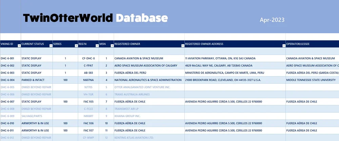This screenshot has height=141, width=339.
Task: Open the CURRENT STATUS filter dropdown
Action: click(51, 46)
